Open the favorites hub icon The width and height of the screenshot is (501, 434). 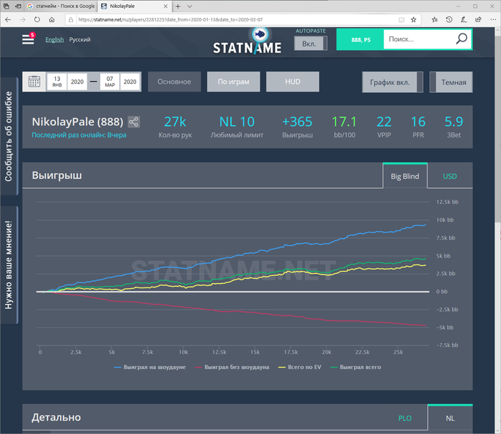(x=434, y=20)
